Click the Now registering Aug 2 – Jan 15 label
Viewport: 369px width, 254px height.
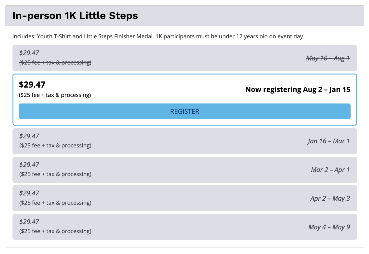click(298, 89)
